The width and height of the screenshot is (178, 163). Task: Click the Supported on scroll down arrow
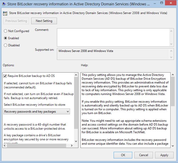pos(171,57)
